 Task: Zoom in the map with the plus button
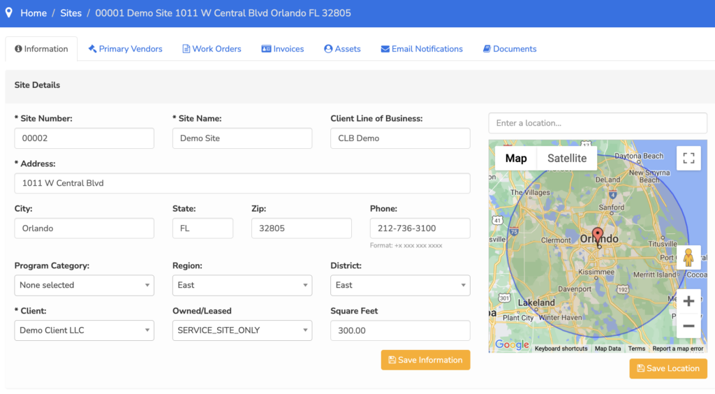[688, 301]
